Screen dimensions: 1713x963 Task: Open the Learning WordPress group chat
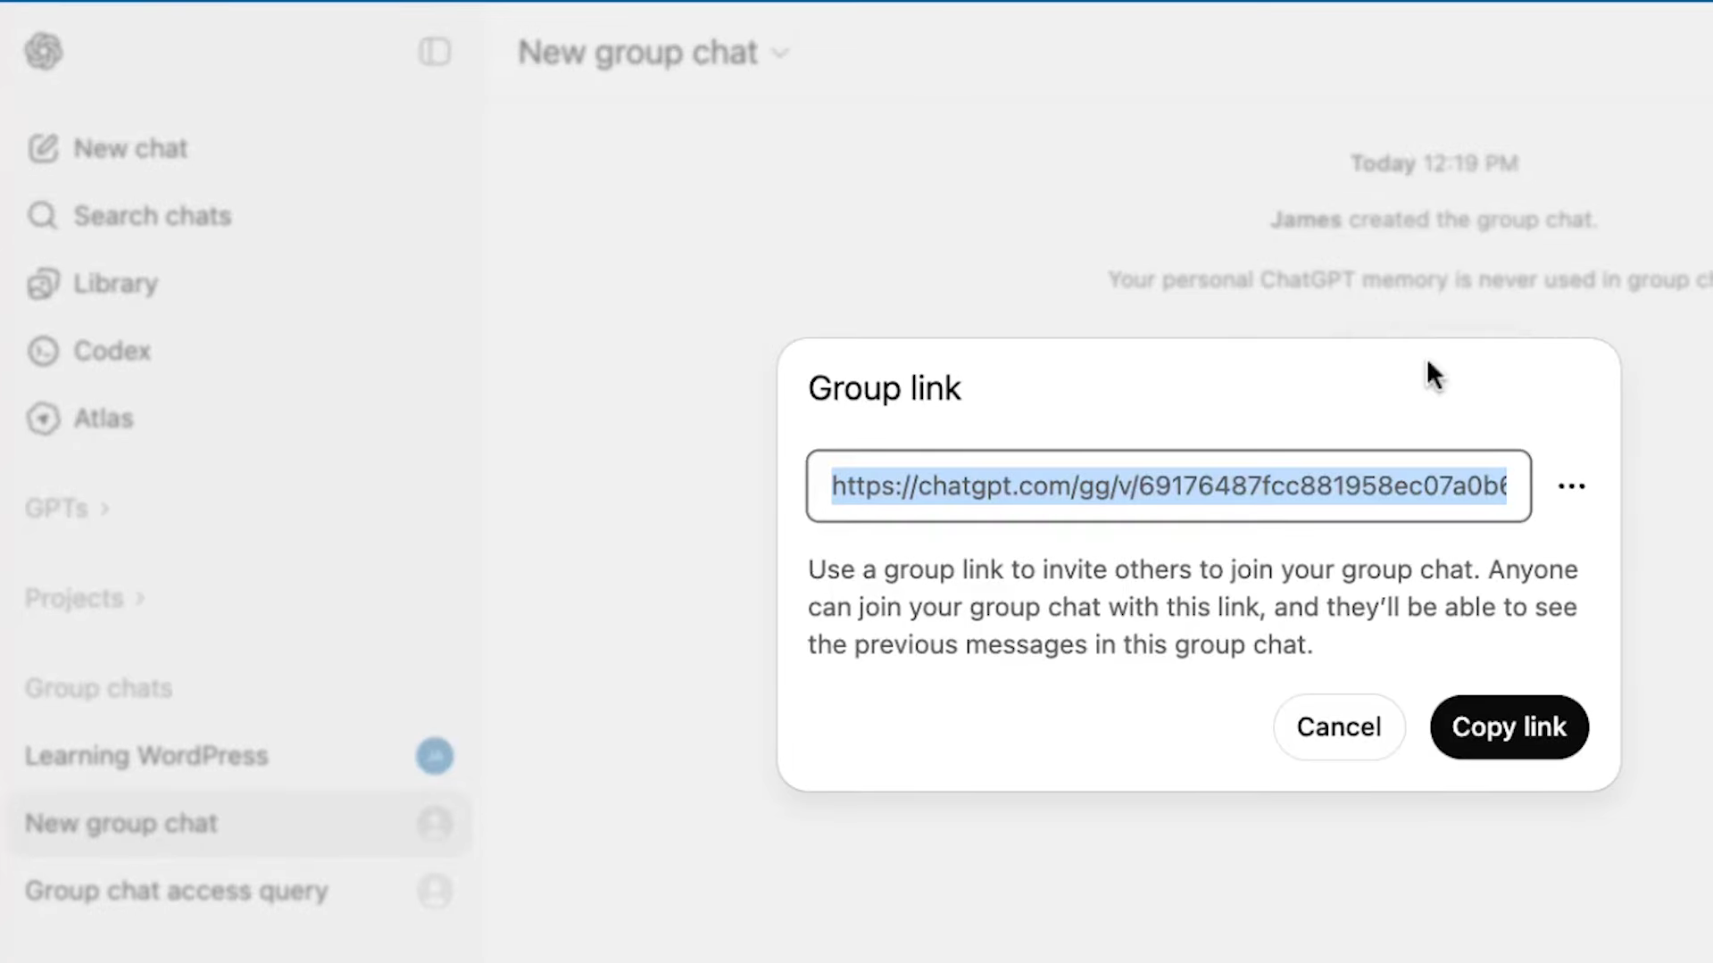pos(146,756)
